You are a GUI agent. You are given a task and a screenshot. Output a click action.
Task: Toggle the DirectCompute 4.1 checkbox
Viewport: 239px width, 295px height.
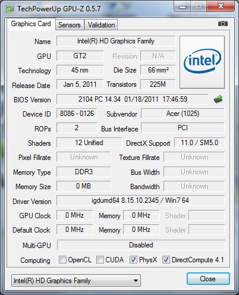point(166,259)
